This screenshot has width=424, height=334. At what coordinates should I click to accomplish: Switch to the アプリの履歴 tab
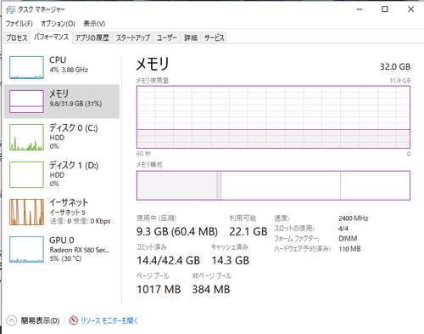92,37
